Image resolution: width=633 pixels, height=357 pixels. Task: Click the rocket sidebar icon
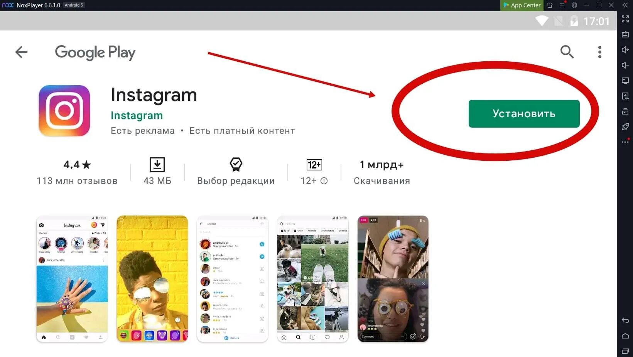[625, 126]
